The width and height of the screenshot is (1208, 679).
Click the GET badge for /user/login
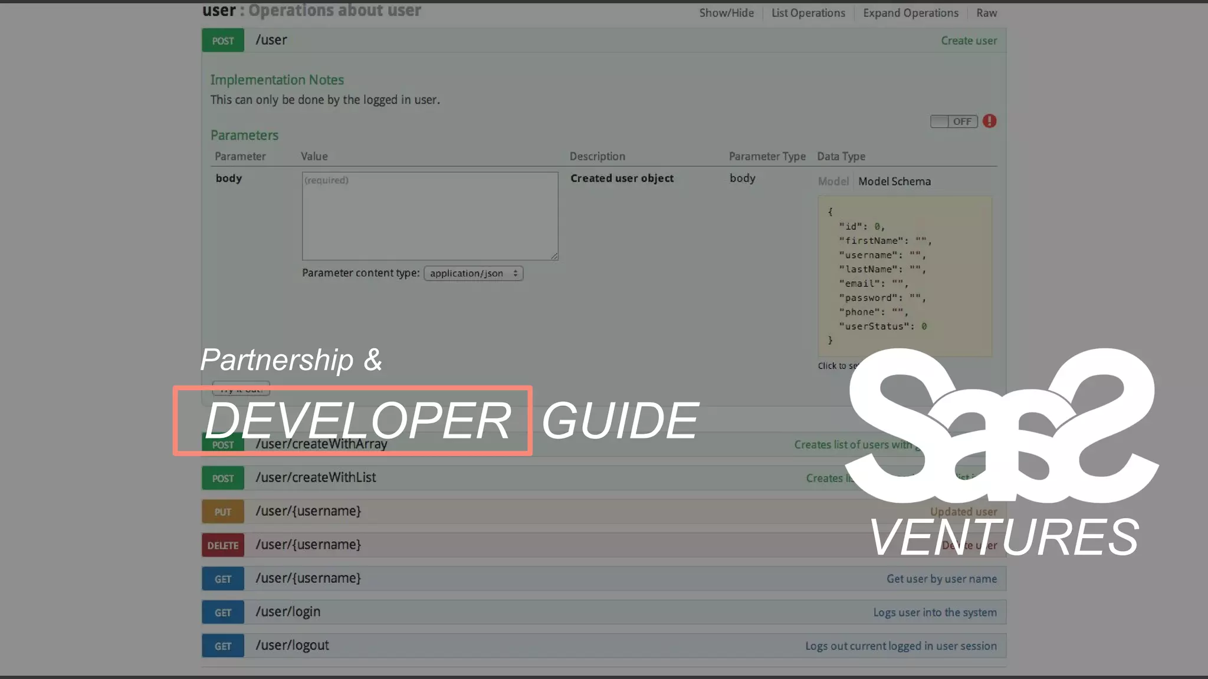[223, 612]
